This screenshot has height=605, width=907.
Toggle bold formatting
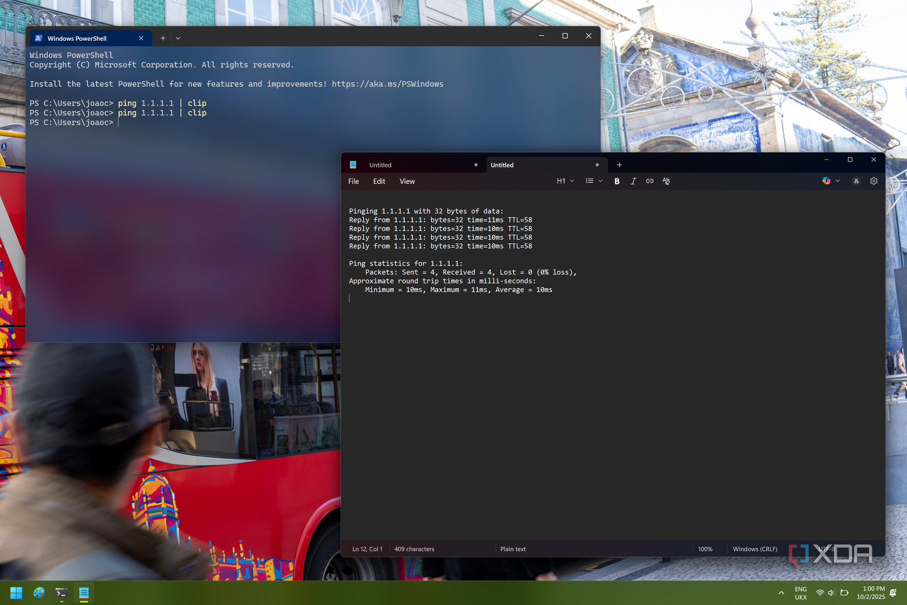pos(617,181)
